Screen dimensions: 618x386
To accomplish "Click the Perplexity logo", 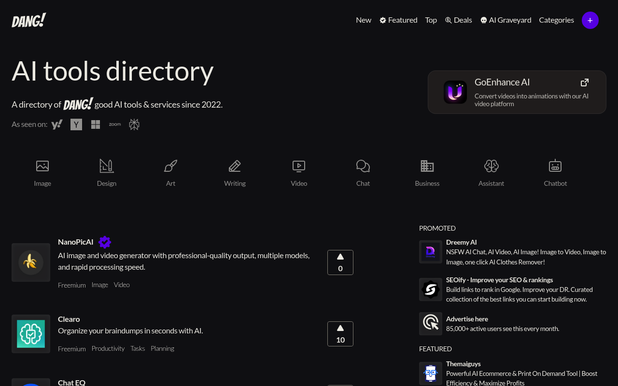I will pos(134,124).
